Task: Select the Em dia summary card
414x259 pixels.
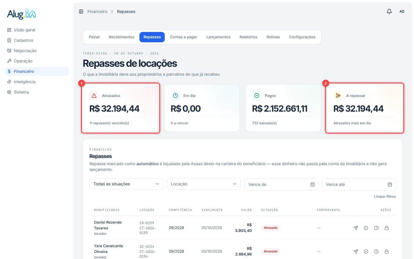Action: [x=202, y=108]
